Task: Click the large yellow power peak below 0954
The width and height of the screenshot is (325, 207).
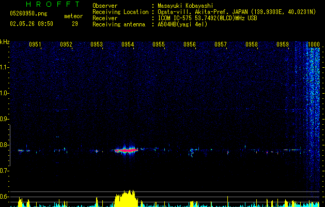Action: [126, 199]
